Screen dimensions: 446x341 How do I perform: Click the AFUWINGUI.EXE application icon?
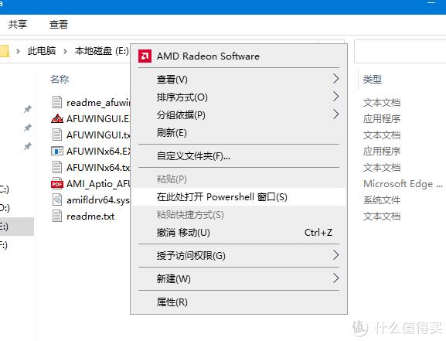(57, 118)
